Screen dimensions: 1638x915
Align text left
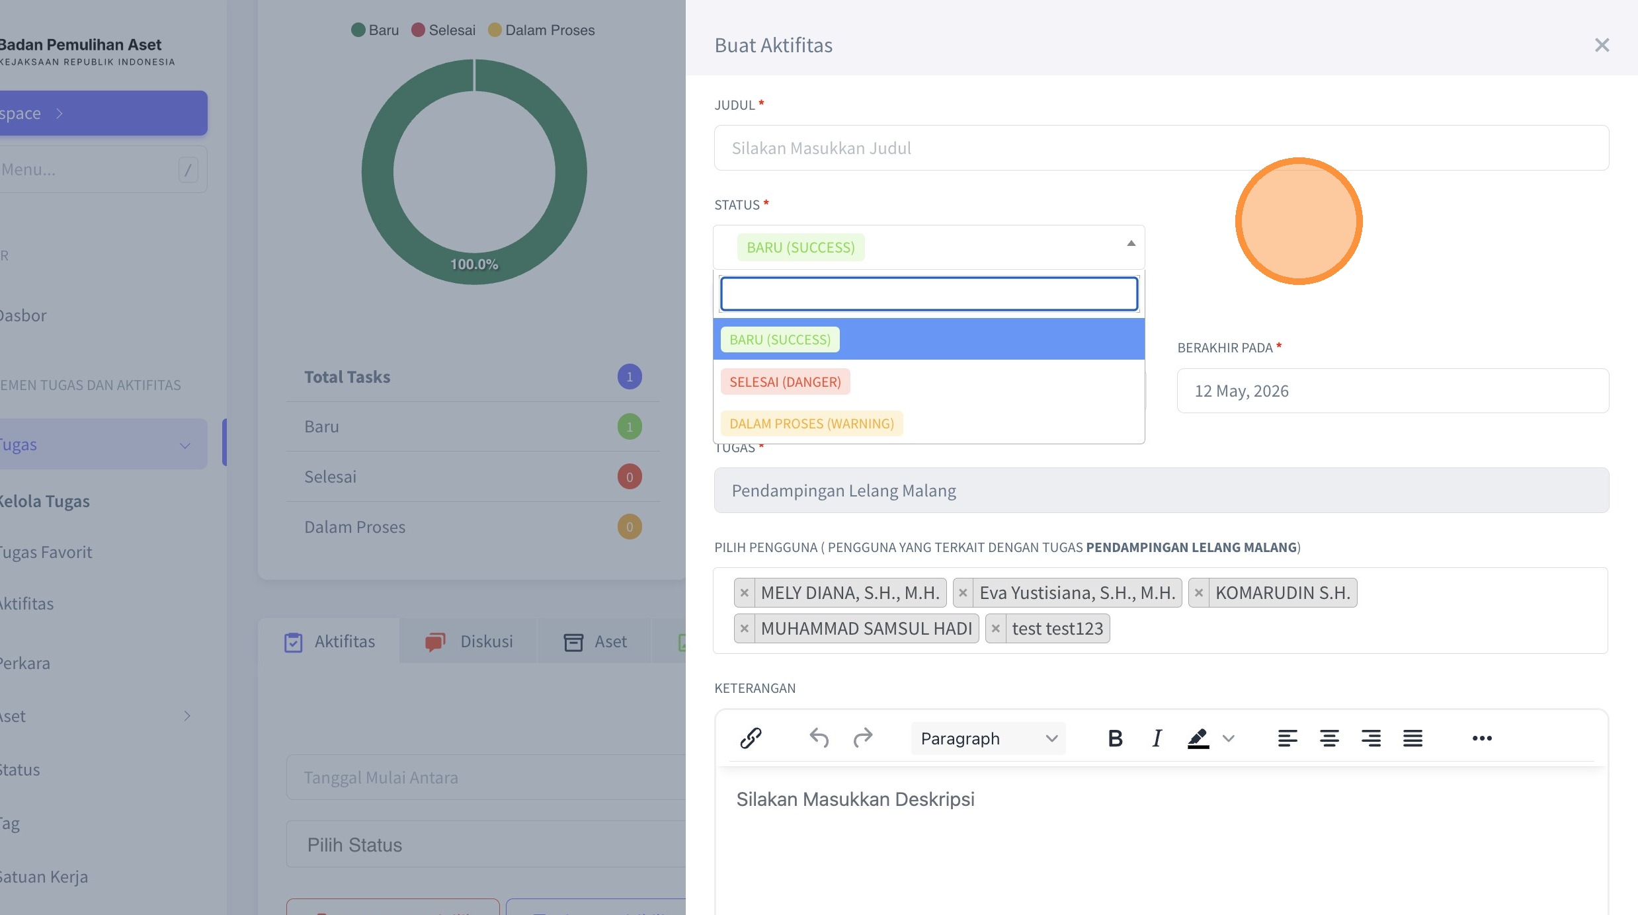click(x=1287, y=738)
